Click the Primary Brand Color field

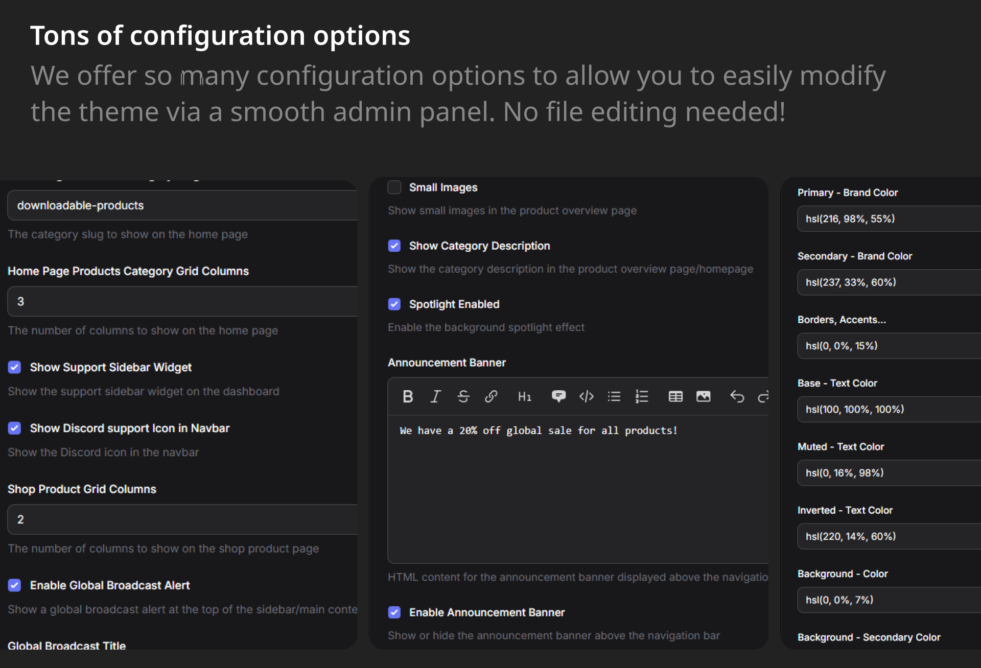(x=888, y=219)
